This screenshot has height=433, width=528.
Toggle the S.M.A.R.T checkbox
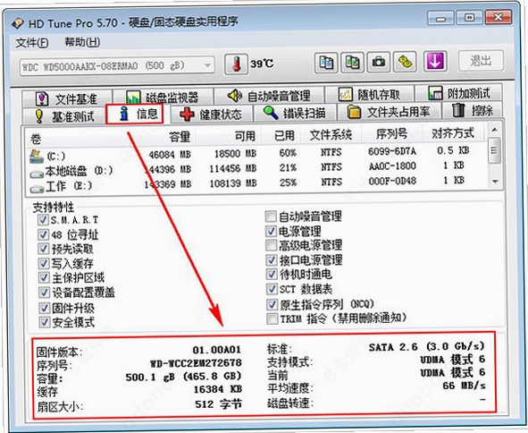click(x=43, y=220)
